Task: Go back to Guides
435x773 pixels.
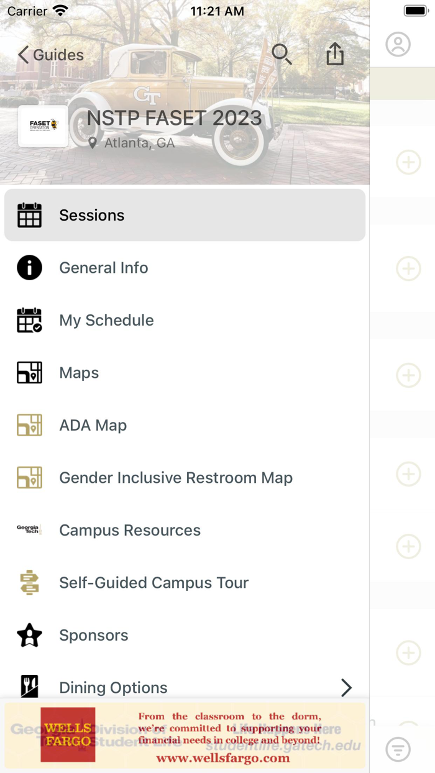Action: click(50, 55)
